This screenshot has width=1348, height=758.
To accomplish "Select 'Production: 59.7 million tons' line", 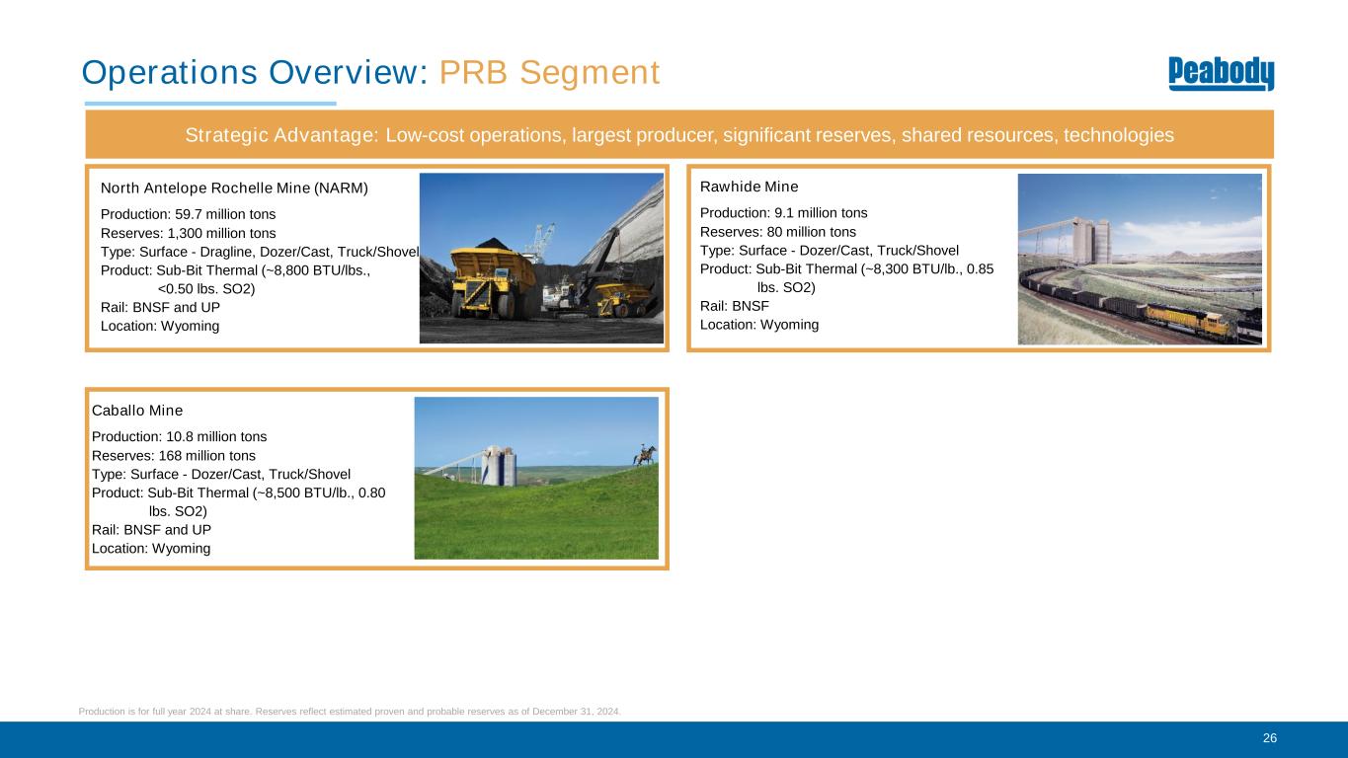I will [x=189, y=213].
